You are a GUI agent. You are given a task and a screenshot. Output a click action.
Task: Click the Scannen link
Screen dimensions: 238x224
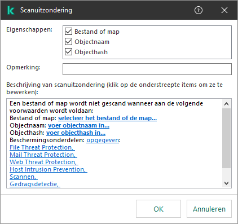point(24,177)
